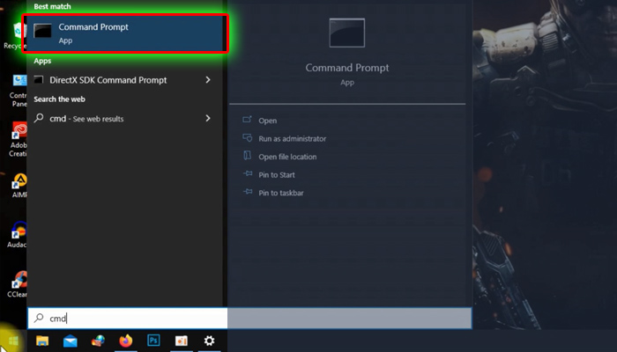
Task: Expand the cmd web results chevron
Action: coord(208,118)
